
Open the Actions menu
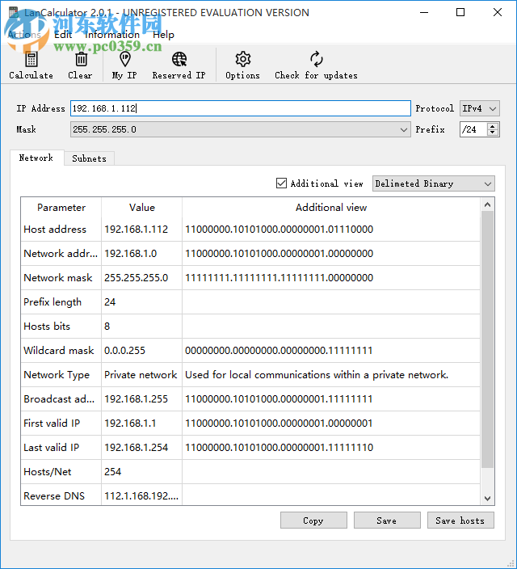(24, 35)
